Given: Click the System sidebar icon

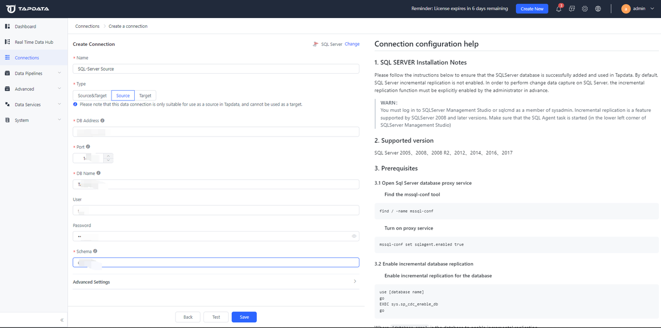Looking at the screenshot, I should tap(7, 120).
